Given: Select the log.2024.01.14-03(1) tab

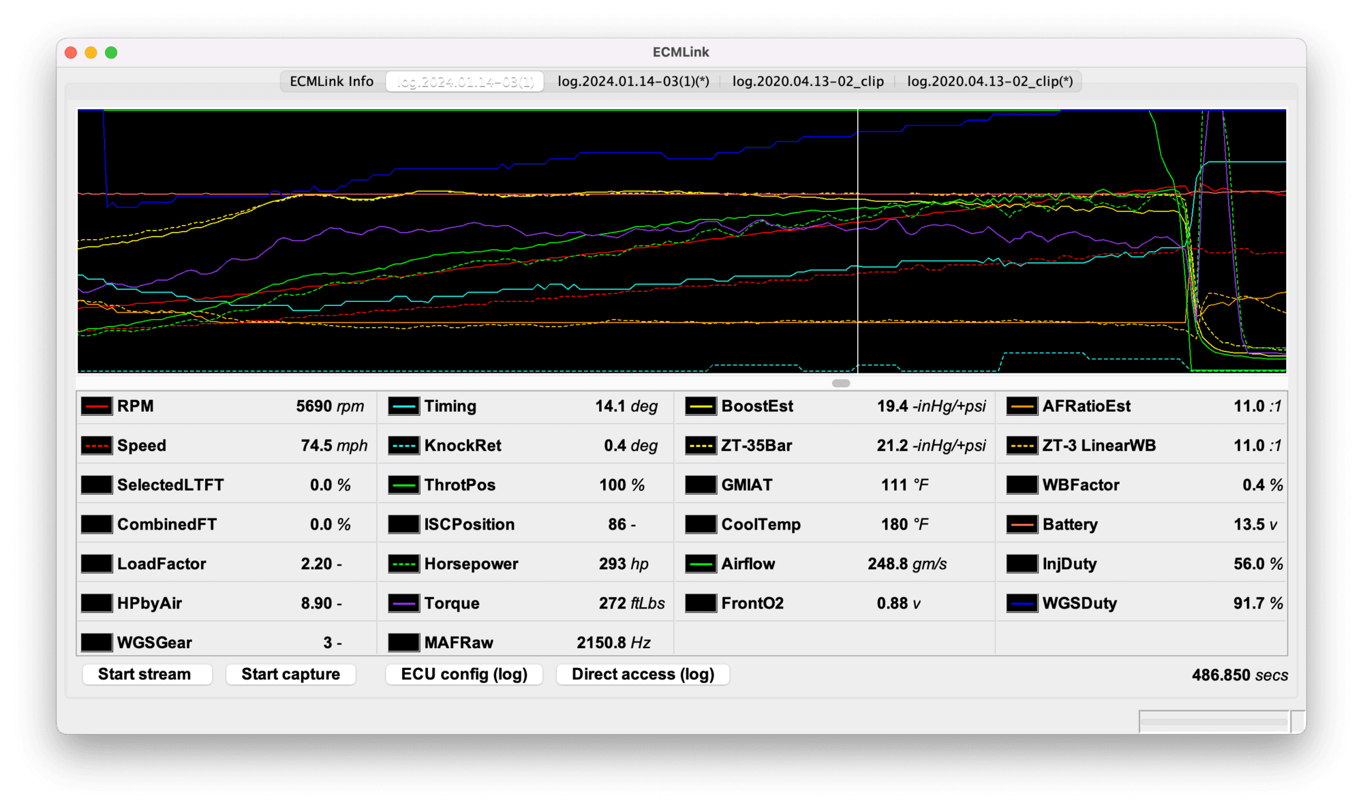Looking at the screenshot, I should coord(465,82).
